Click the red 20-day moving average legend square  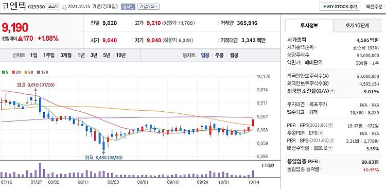13,72
